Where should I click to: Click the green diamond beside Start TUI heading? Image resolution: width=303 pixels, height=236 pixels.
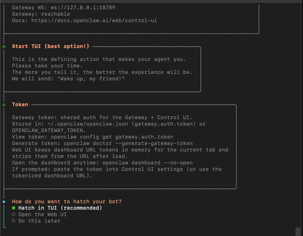4,46
